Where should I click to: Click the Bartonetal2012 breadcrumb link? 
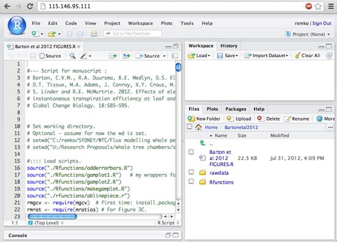point(241,127)
